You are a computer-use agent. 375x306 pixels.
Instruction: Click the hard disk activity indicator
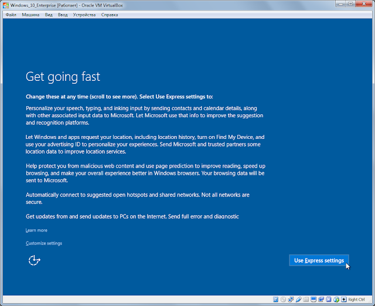[x=276, y=300]
